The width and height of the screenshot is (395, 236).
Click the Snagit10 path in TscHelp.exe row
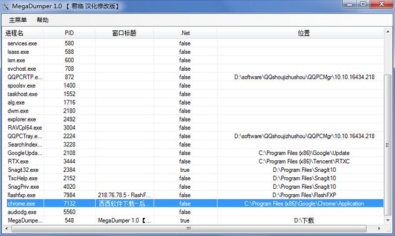click(304, 179)
